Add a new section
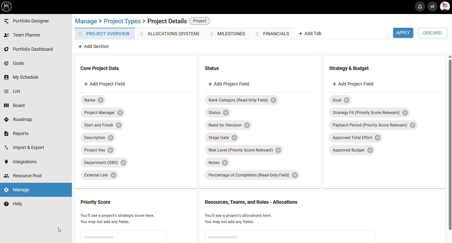The image size is (452, 243). tap(93, 46)
